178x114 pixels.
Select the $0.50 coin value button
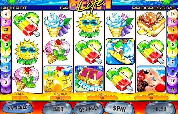pyautogui.click(x=159, y=108)
